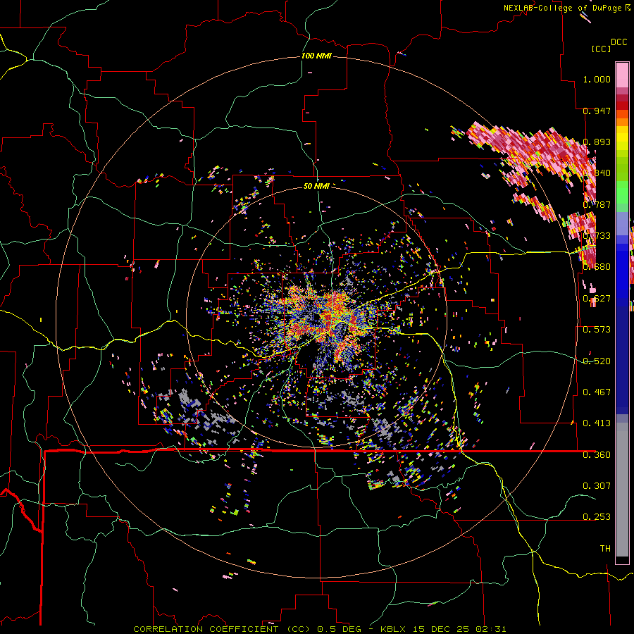Click the 0.253 scale value
This screenshot has width=634, height=634.
point(597,517)
